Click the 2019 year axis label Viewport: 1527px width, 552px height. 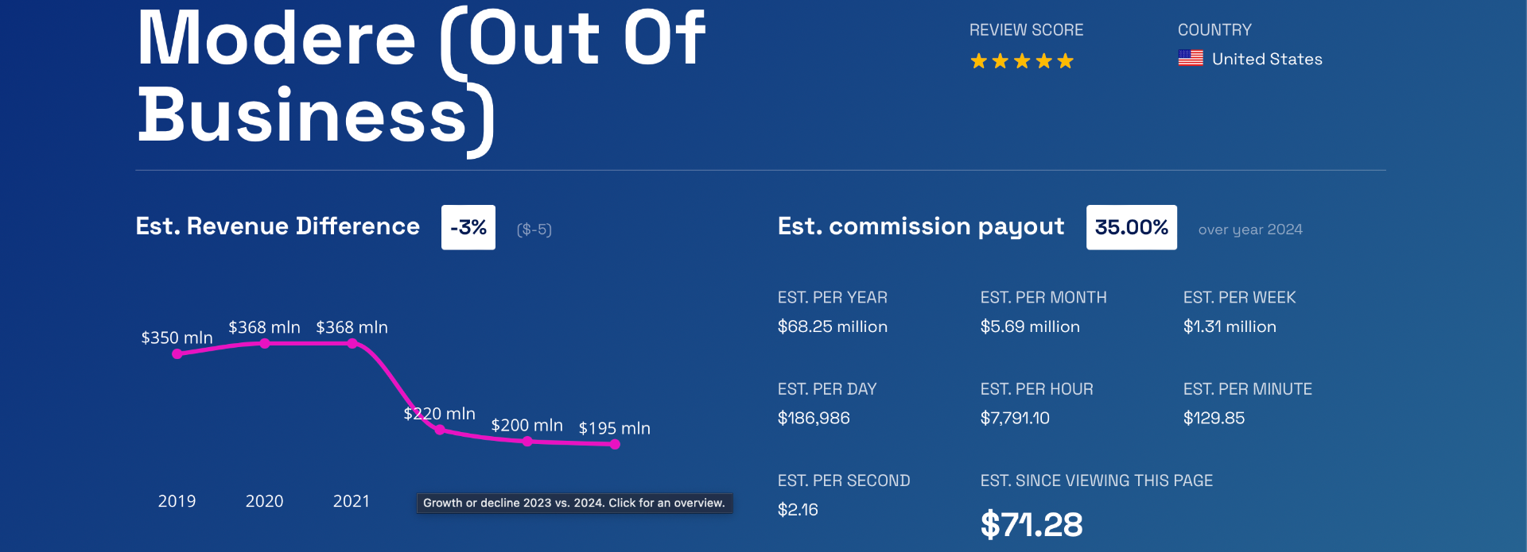[x=177, y=501]
